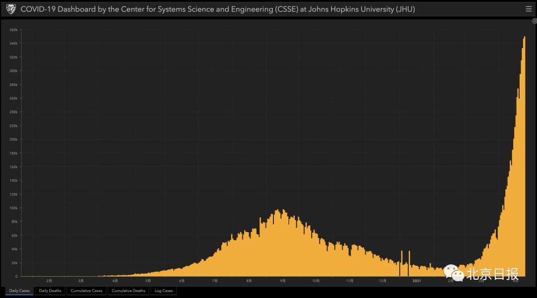Click the WeChat logo in the watermark

pyautogui.click(x=454, y=273)
